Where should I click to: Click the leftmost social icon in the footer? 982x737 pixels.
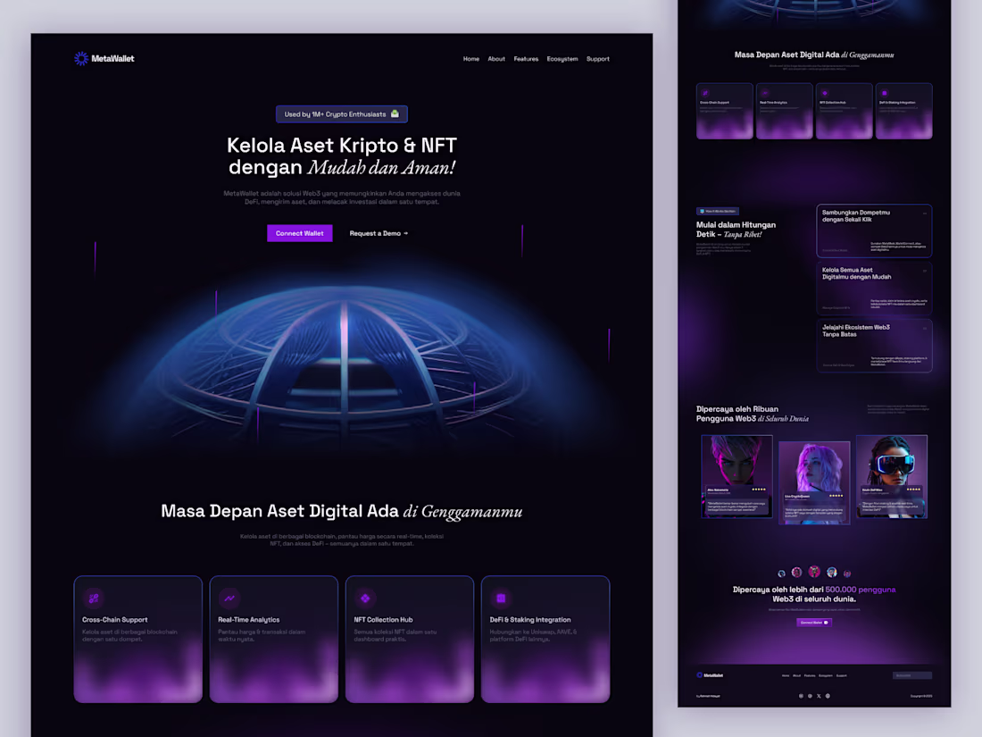coord(801,696)
